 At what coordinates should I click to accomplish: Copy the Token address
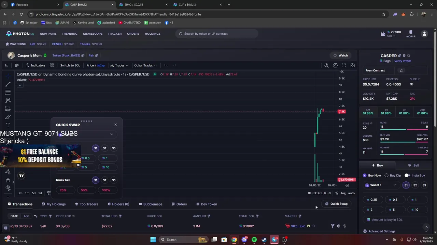point(83,55)
